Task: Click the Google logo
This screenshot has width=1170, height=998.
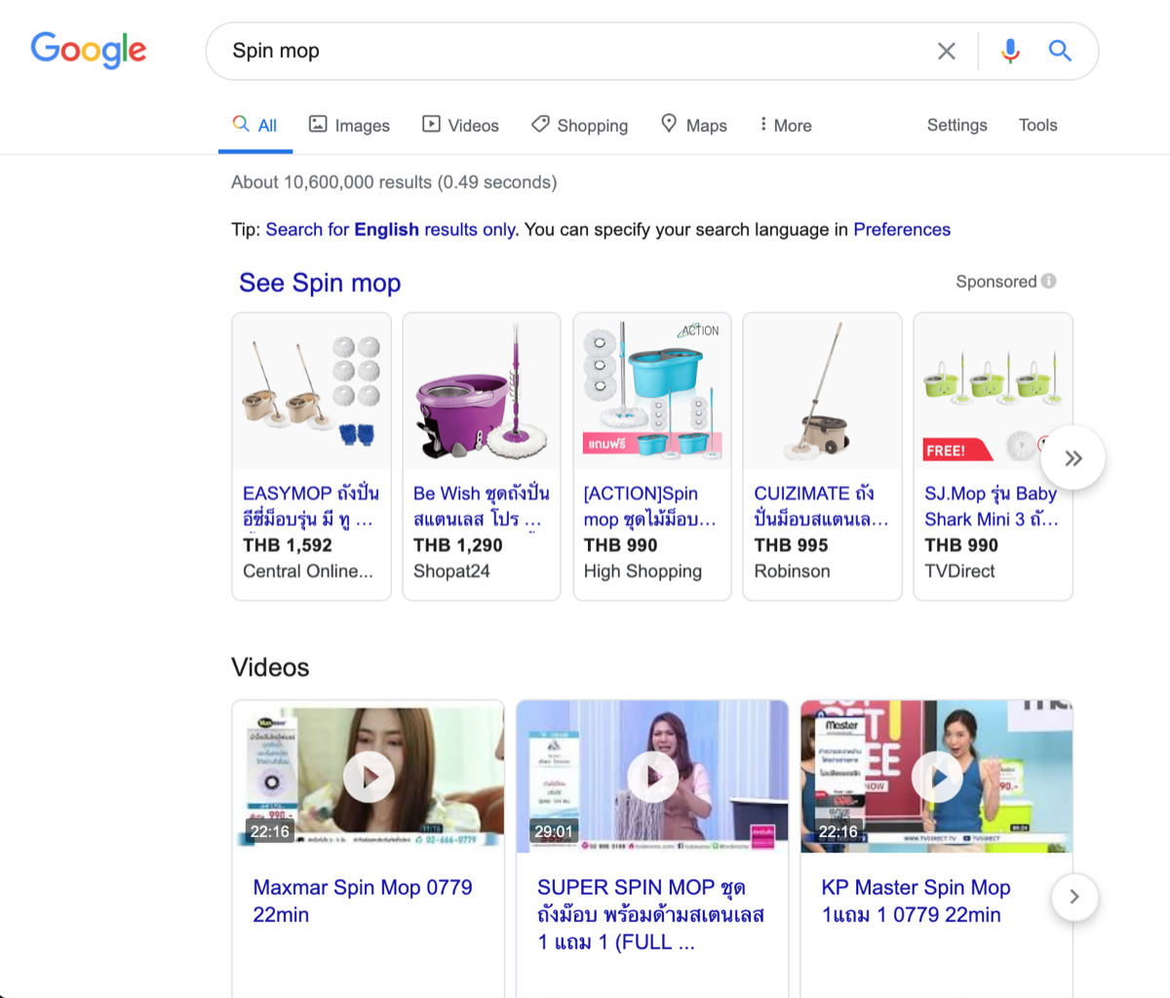Action: click(x=88, y=50)
